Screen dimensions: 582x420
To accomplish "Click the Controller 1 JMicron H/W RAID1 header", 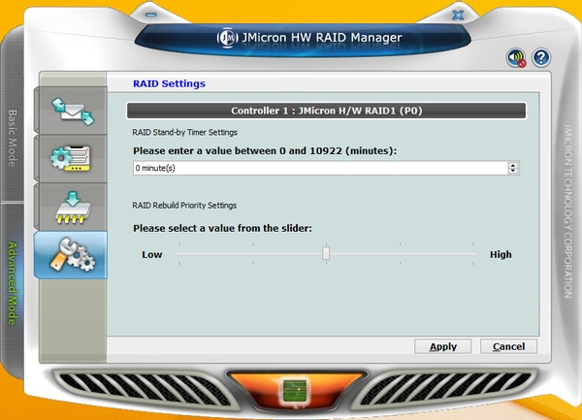I will tap(326, 111).
